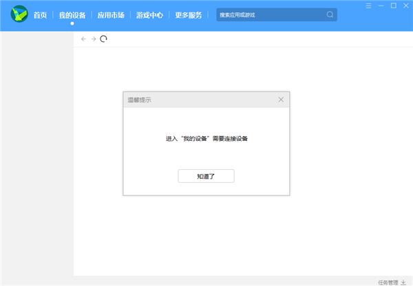Switch to the 我的设备 tab

72,15
